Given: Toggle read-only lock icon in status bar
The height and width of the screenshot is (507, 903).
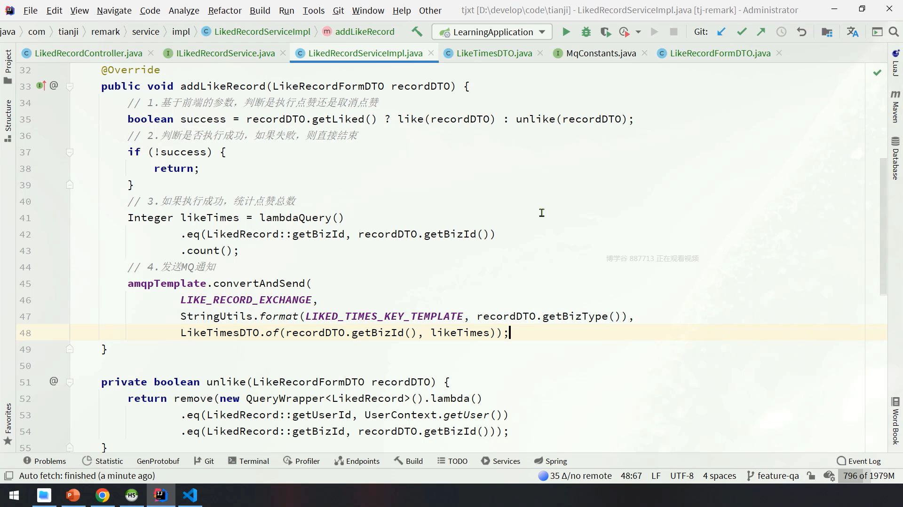Looking at the screenshot, I should (811, 476).
